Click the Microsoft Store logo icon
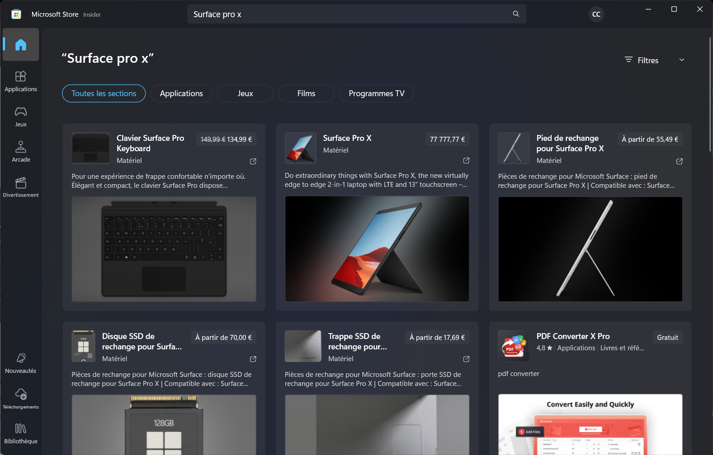 pyautogui.click(x=16, y=14)
